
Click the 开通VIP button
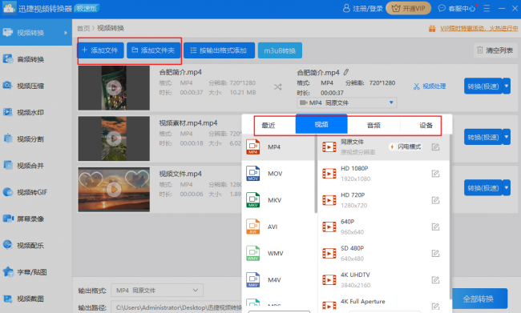tap(408, 8)
